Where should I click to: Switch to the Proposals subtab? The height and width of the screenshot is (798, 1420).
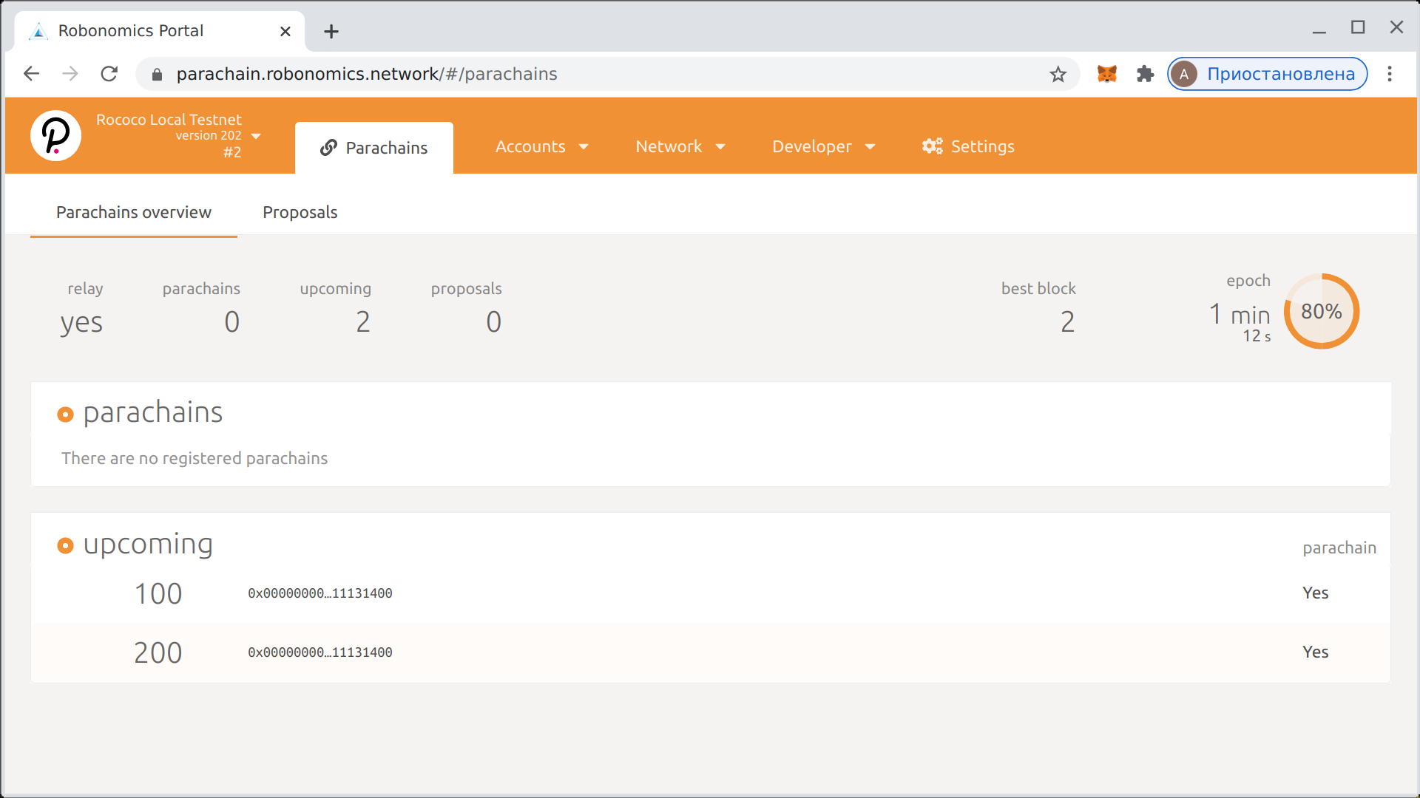(300, 212)
